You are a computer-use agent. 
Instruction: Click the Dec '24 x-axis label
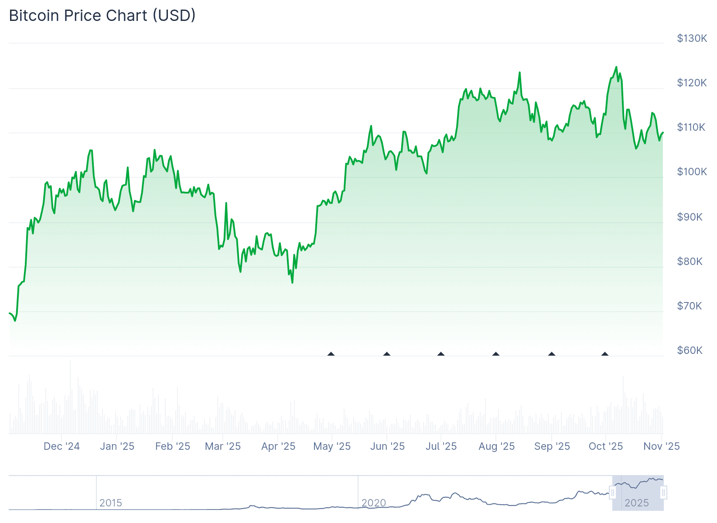click(x=61, y=446)
